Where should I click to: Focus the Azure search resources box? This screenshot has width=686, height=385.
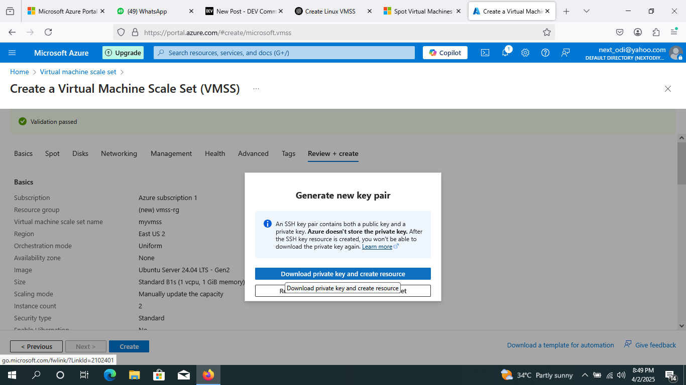[284, 53]
